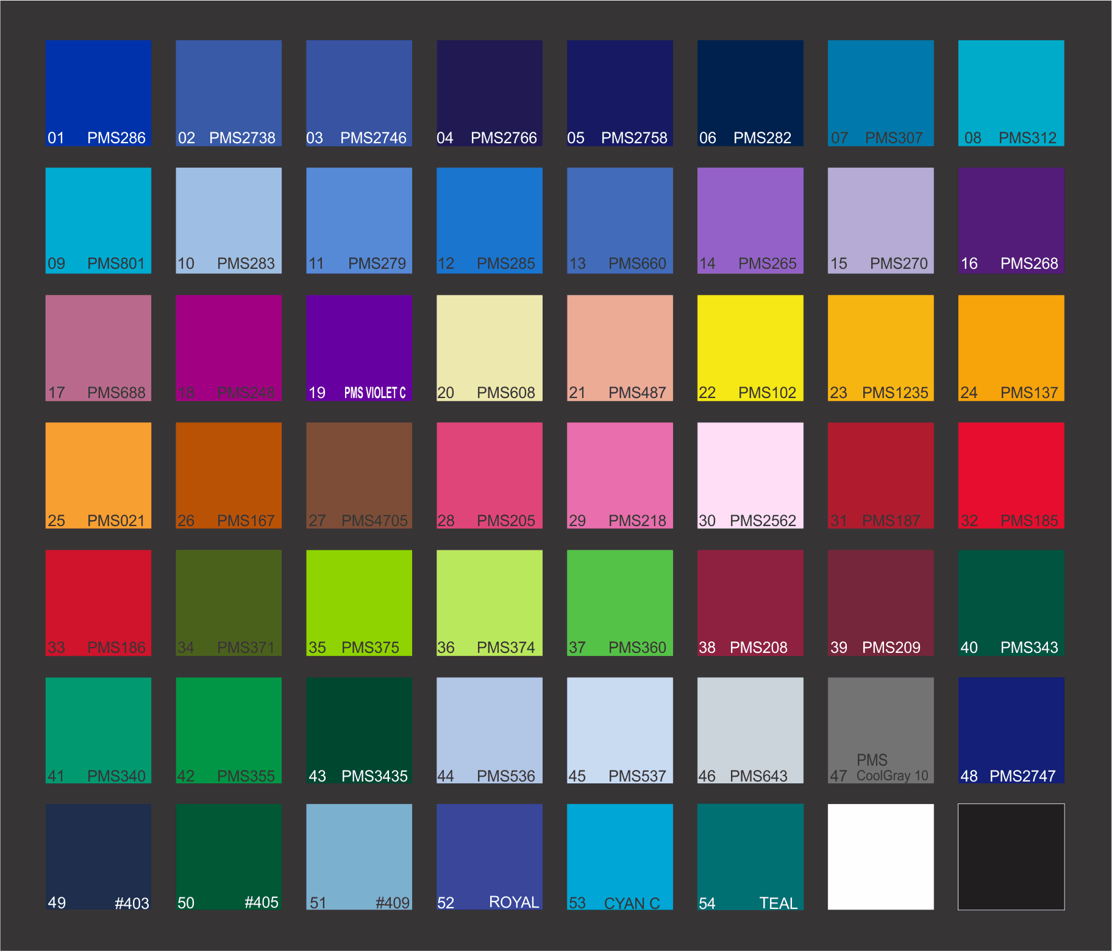Image resolution: width=1112 pixels, height=951 pixels.
Task: Click swatch 25 PMS021
Action: click(98, 476)
